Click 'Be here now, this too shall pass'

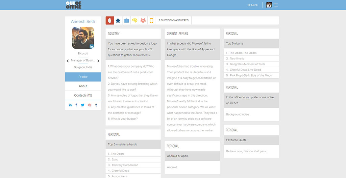pyautogui.click(x=246, y=151)
